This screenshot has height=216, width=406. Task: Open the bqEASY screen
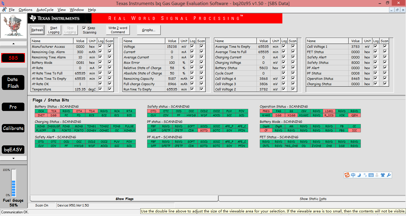pyautogui.click(x=13, y=150)
